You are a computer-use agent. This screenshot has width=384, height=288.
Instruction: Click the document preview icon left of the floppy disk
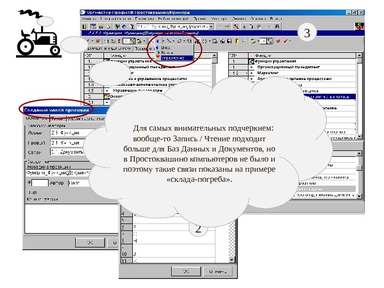click(215, 41)
